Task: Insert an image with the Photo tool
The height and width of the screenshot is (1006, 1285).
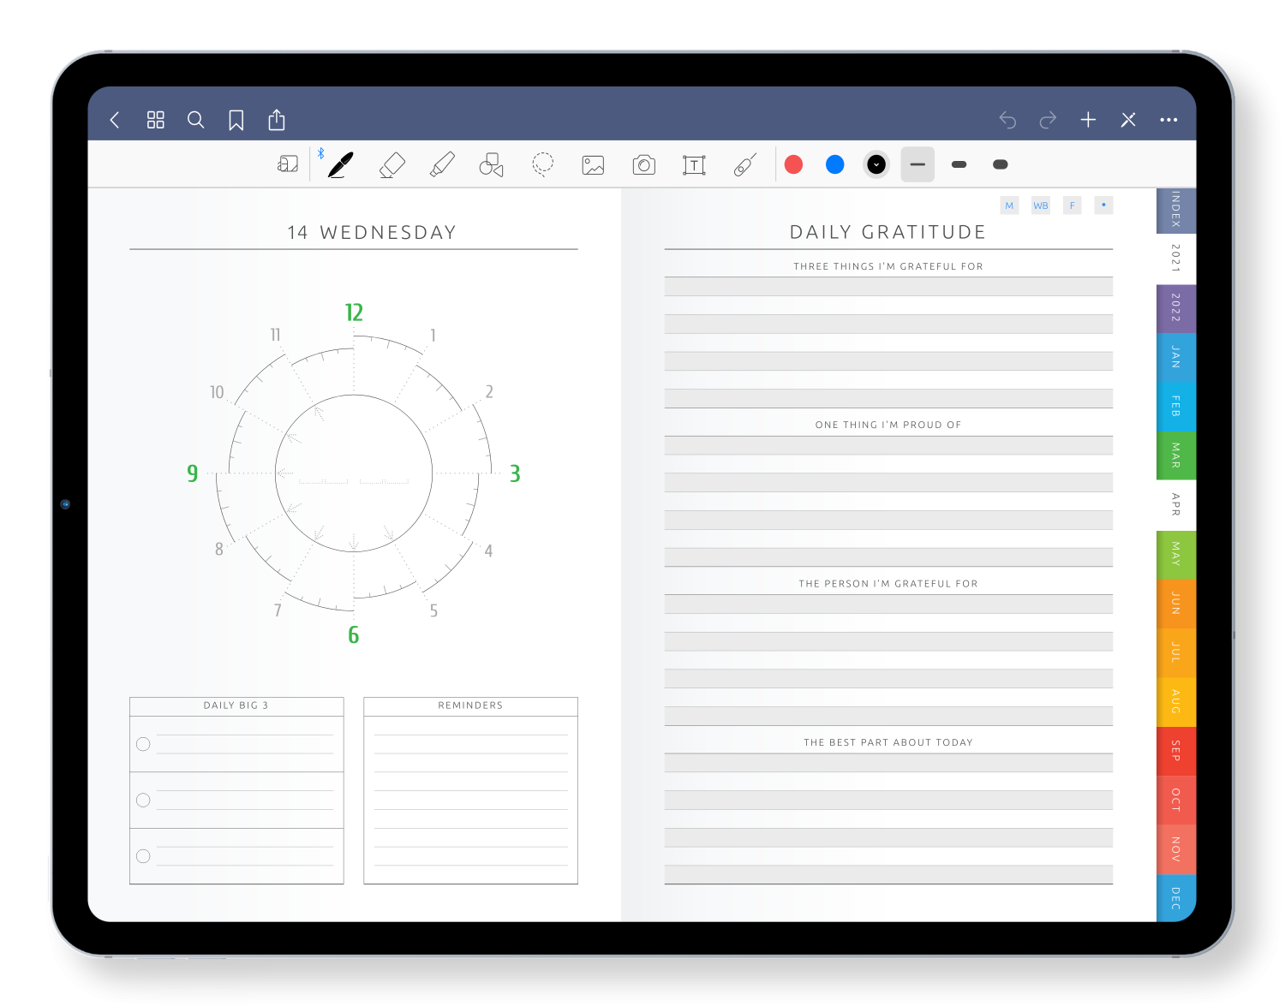Action: click(593, 164)
